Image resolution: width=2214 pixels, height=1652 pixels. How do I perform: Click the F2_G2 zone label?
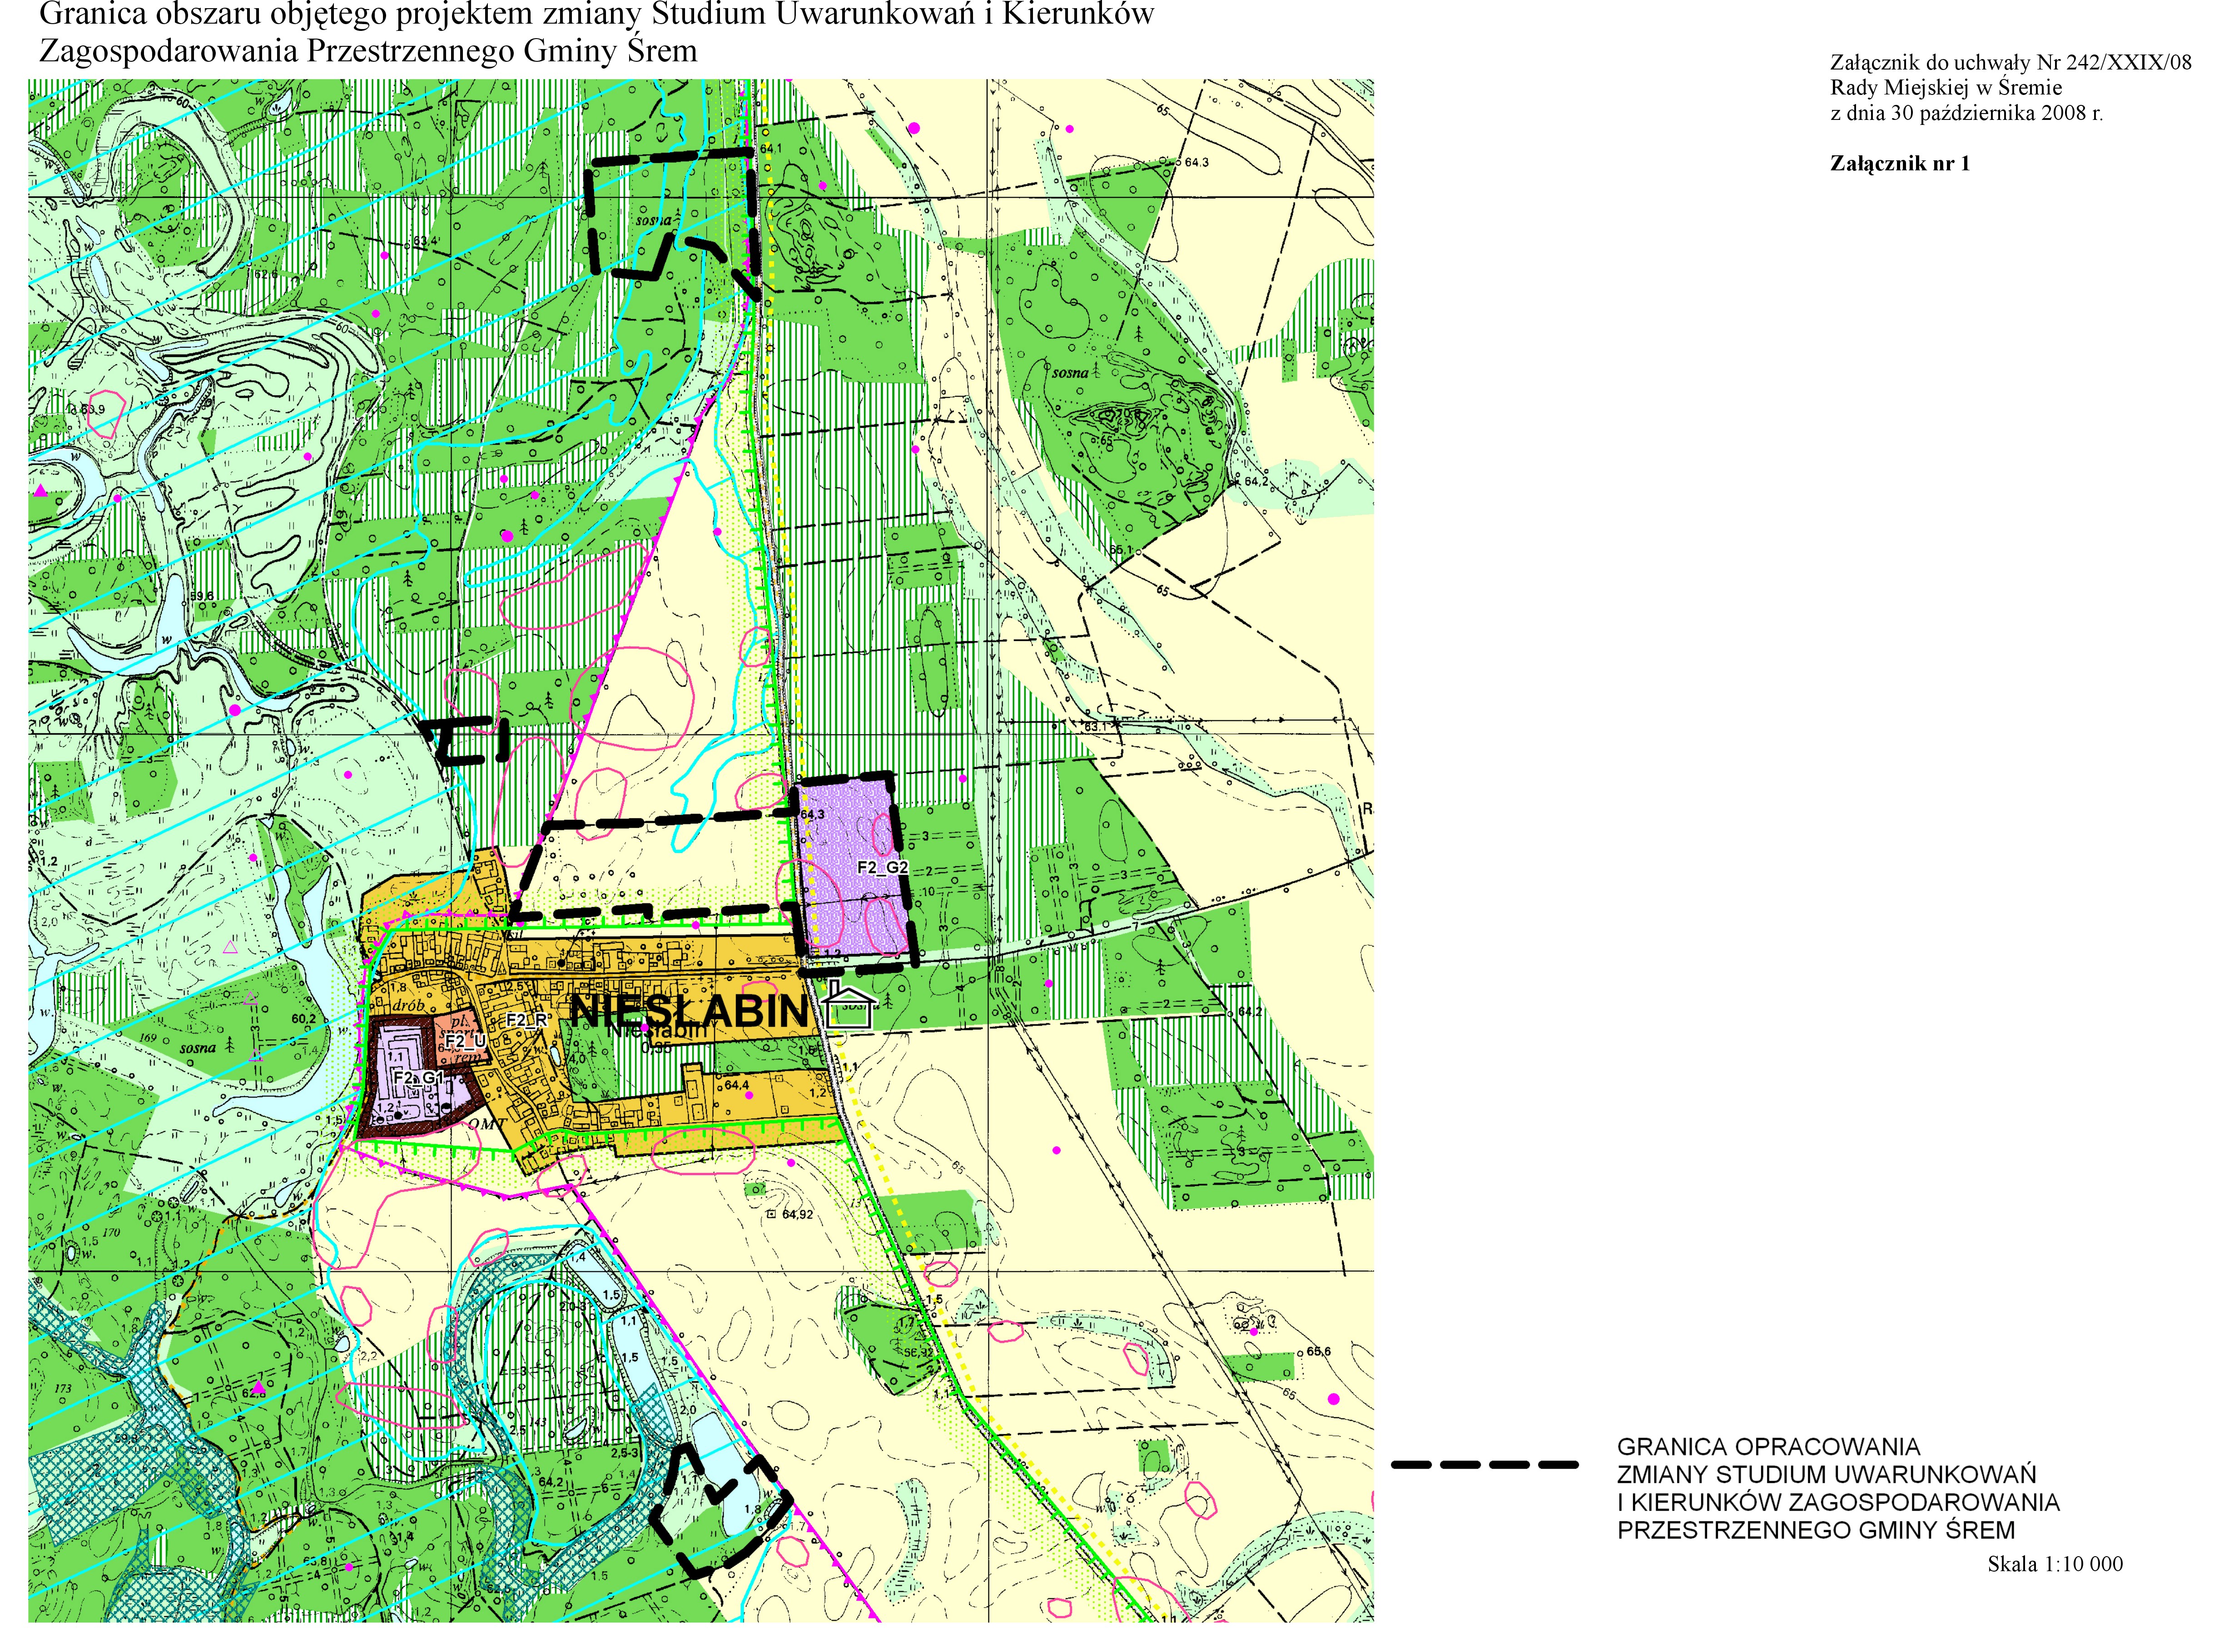(882, 867)
